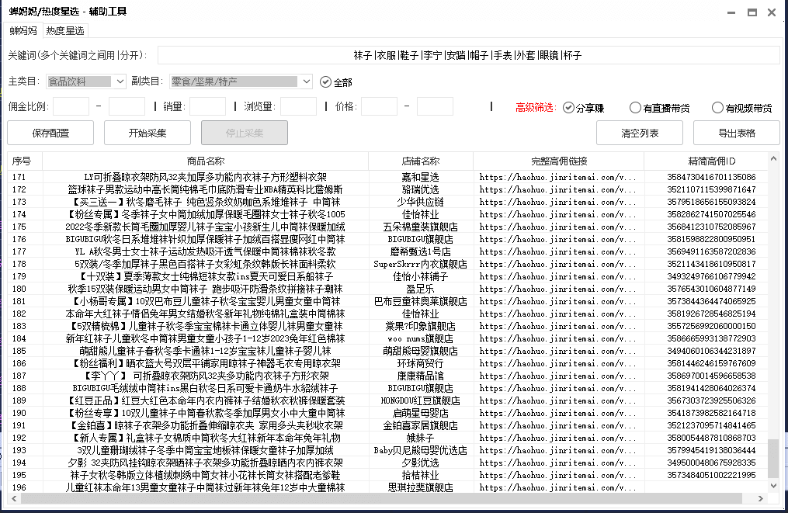Click the 导出表格 button

click(x=737, y=133)
